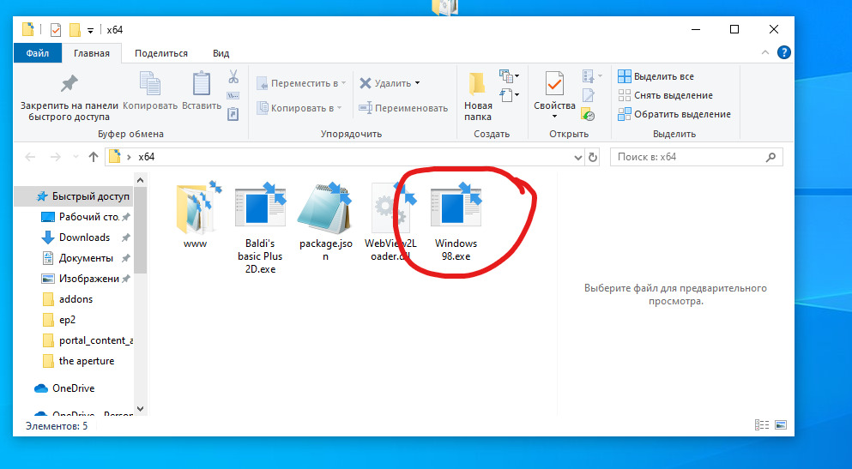This screenshot has height=469, width=852.
Task: Click the Properties quick access toolbar icon
Action: coord(56,30)
